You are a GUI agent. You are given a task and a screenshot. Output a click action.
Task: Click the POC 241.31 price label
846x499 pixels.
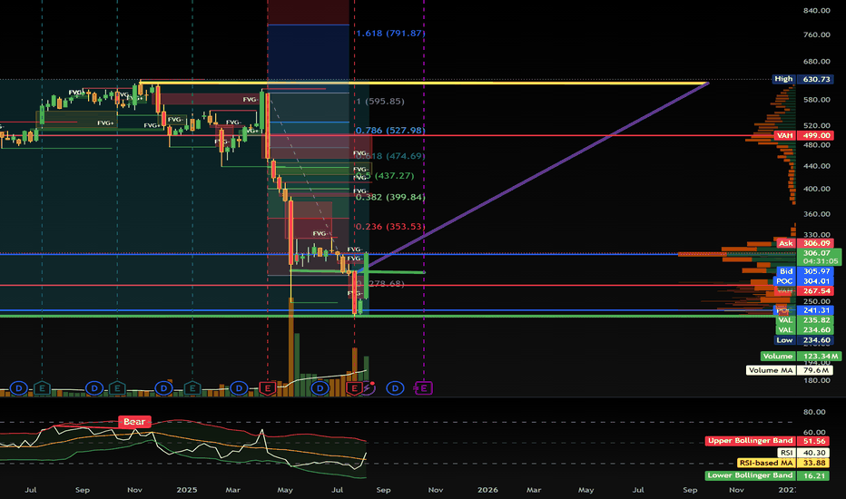coord(804,310)
